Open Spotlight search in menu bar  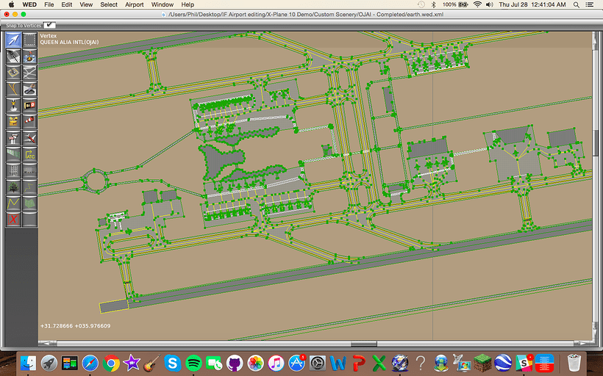click(576, 4)
